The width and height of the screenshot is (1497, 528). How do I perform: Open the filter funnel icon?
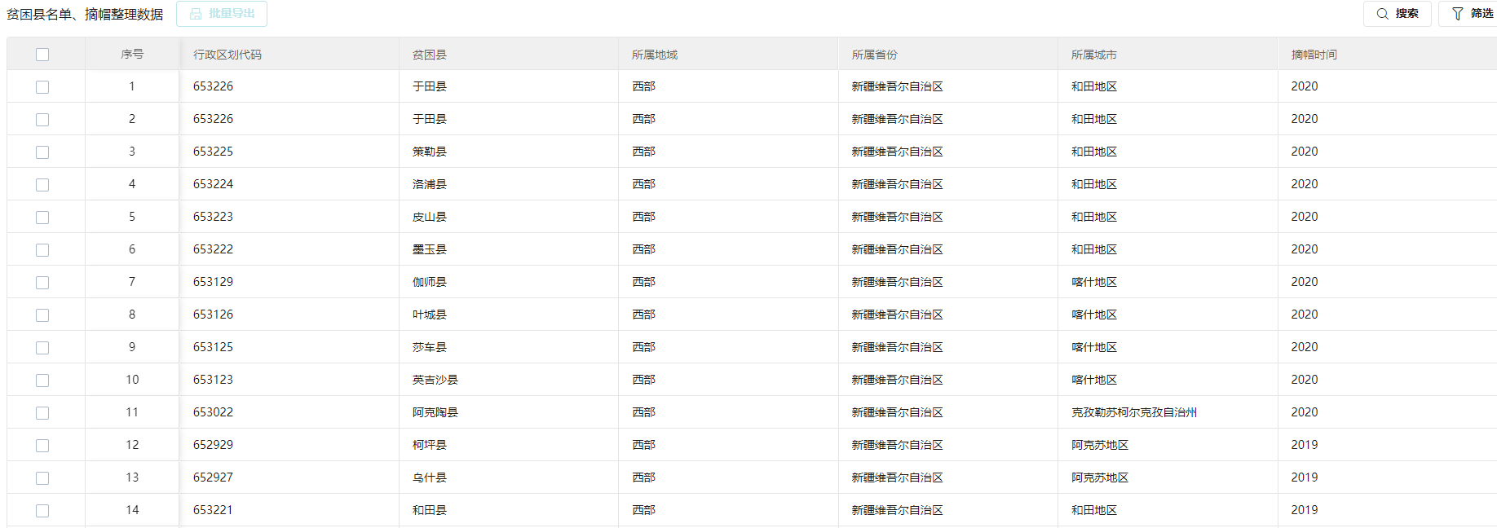(1458, 14)
